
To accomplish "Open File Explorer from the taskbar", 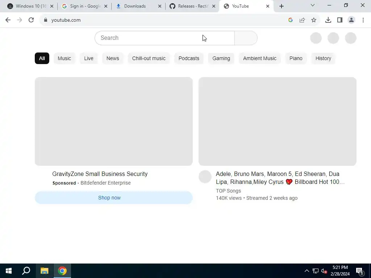I will coord(44,271).
